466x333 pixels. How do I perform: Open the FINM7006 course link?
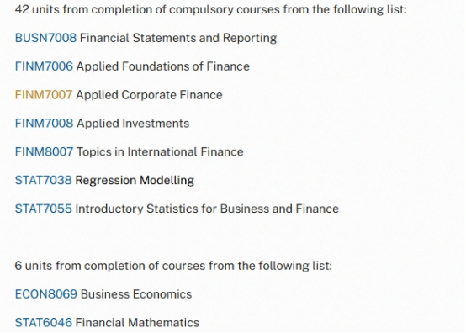44,66
